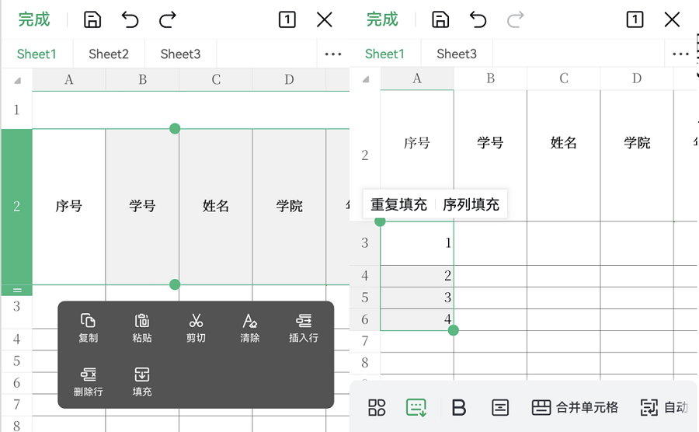Click 学院 cell in left window

pos(290,207)
